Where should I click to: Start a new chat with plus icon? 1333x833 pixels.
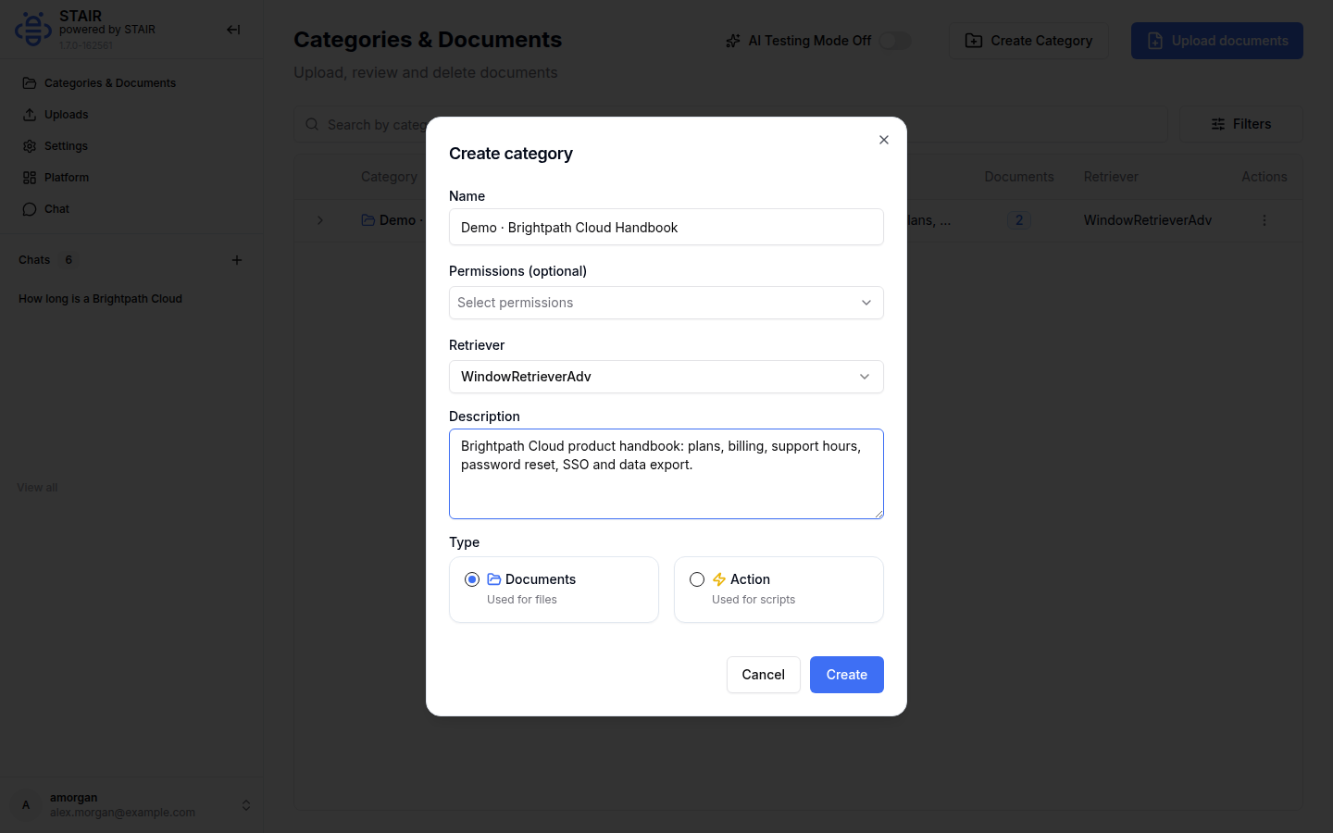click(x=237, y=260)
